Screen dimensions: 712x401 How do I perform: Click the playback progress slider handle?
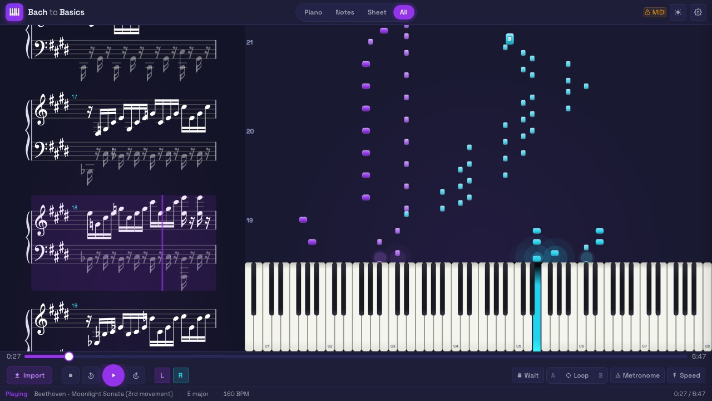coord(69,356)
